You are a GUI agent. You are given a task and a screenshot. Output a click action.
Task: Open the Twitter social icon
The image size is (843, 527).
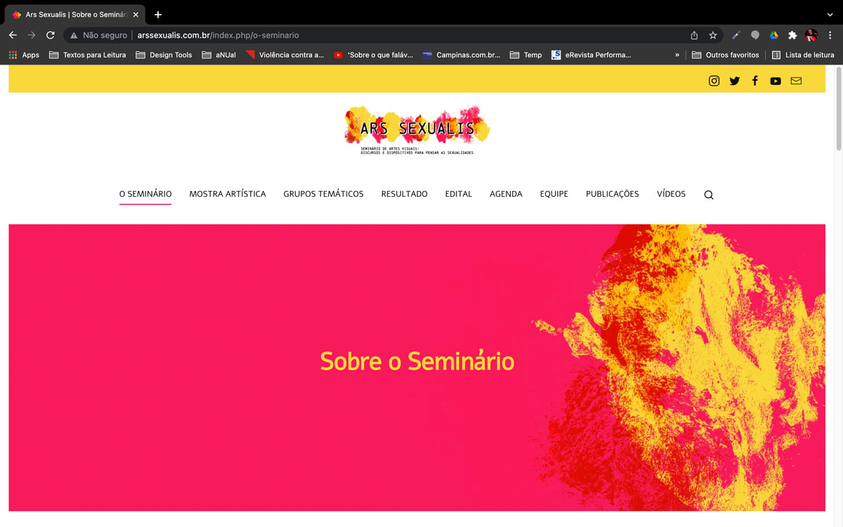click(x=734, y=81)
